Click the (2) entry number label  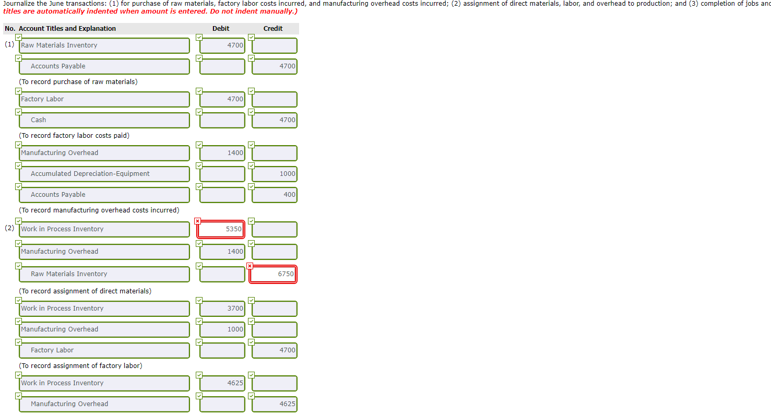tap(9, 228)
